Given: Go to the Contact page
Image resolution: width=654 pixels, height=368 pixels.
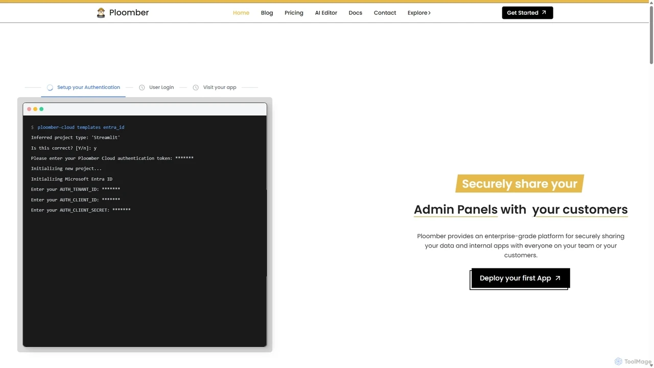Looking at the screenshot, I should 385,13.
